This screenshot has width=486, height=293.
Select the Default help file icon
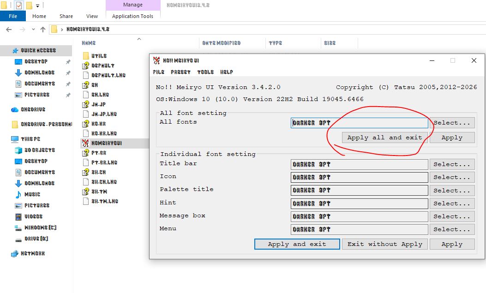coord(86,66)
